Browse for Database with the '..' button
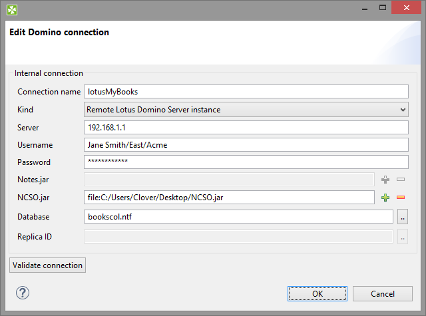426x316 pixels. point(402,216)
